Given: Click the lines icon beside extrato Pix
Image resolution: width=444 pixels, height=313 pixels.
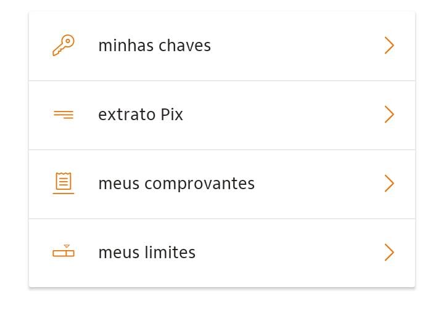Looking at the screenshot, I should click(64, 115).
